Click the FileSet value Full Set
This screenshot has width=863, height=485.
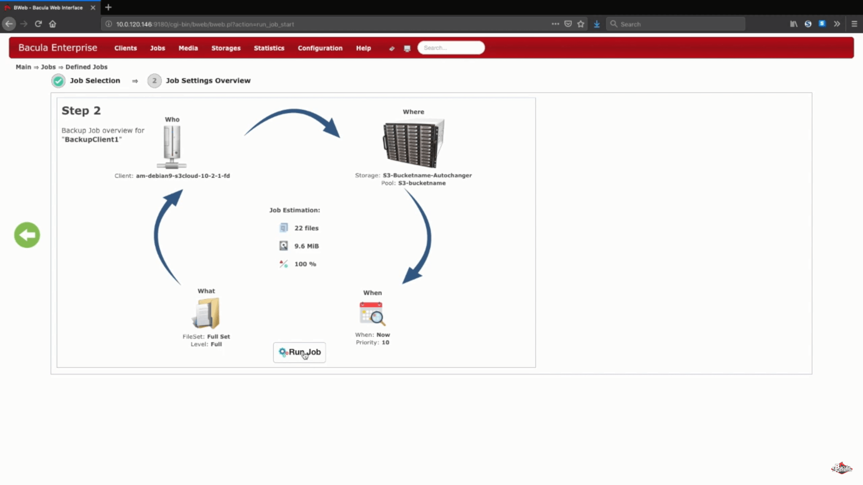(218, 336)
